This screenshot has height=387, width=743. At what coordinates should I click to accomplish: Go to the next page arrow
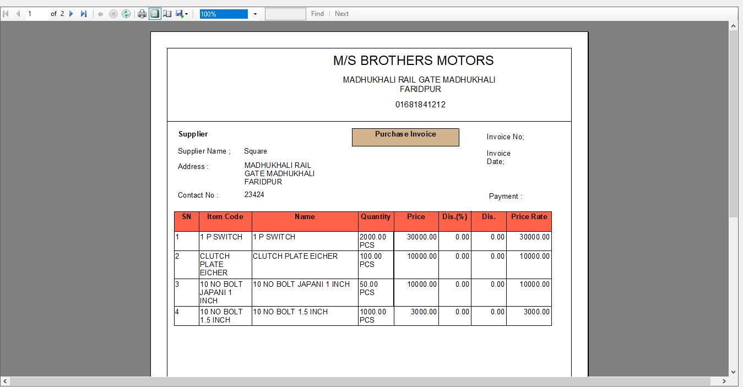click(x=71, y=14)
